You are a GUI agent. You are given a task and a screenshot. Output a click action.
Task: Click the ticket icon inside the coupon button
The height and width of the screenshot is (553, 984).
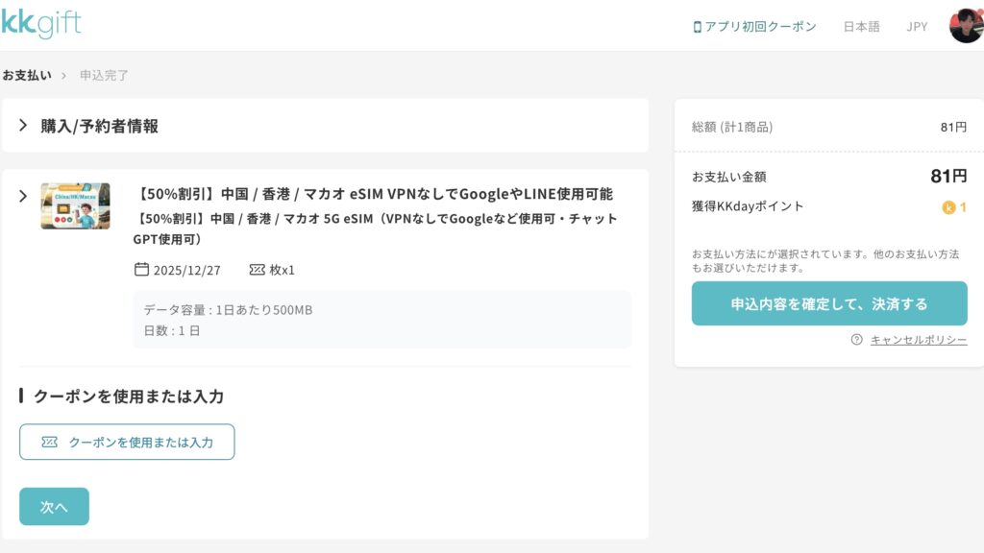pyautogui.click(x=49, y=443)
